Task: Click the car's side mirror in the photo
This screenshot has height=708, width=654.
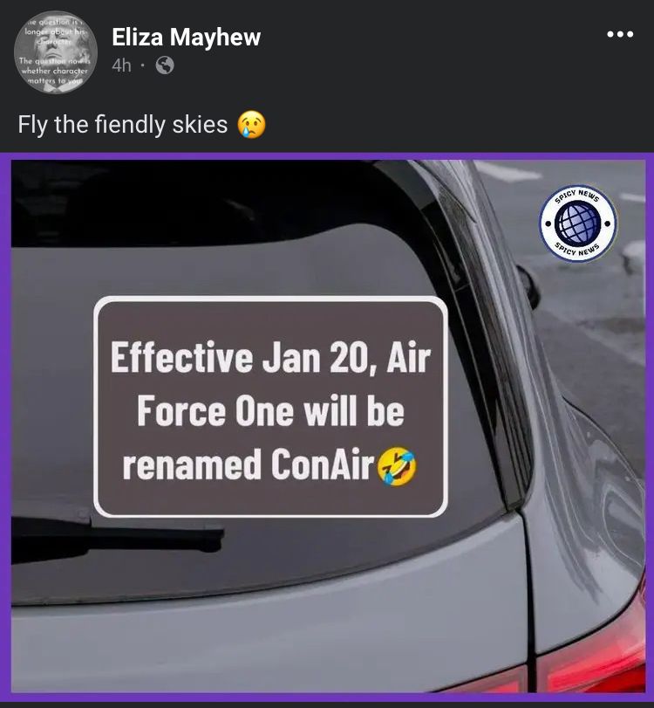Action: [x=528, y=286]
